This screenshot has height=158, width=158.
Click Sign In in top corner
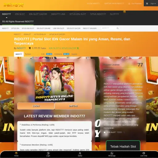pyautogui.click(x=153, y=4)
